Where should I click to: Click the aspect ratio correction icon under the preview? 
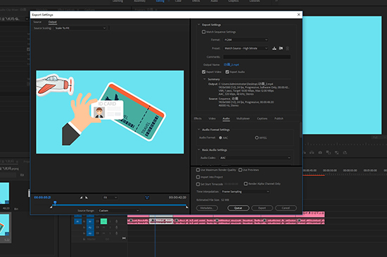pyautogui.click(x=147, y=197)
